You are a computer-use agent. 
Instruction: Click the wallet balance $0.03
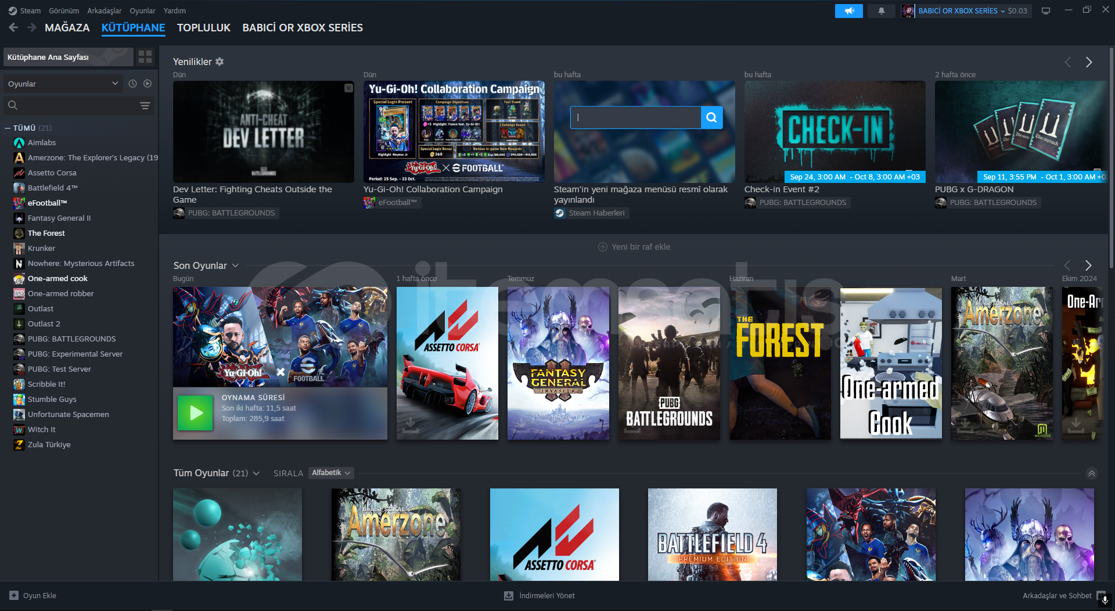(x=1017, y=11)
